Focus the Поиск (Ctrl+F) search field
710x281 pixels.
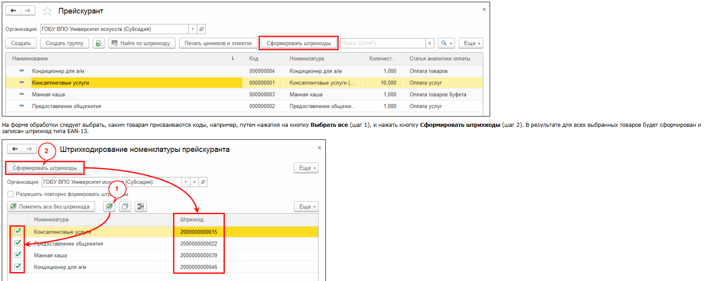(x=382, y=43)
